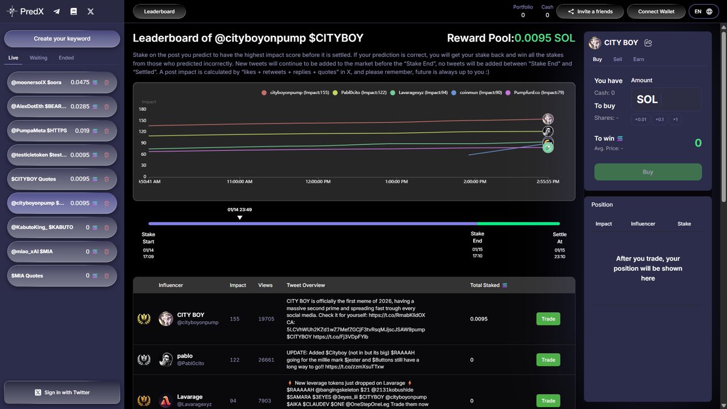Viewport: 727px width, 409px height.
Task: Toggle coinmun series in chart legend
Action: tap(477, 93)
